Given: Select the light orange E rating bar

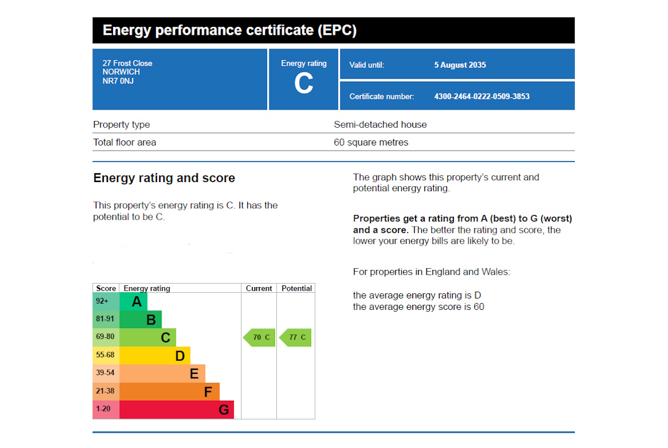Looking at the screenshot, I should click(x=162, y=374).
